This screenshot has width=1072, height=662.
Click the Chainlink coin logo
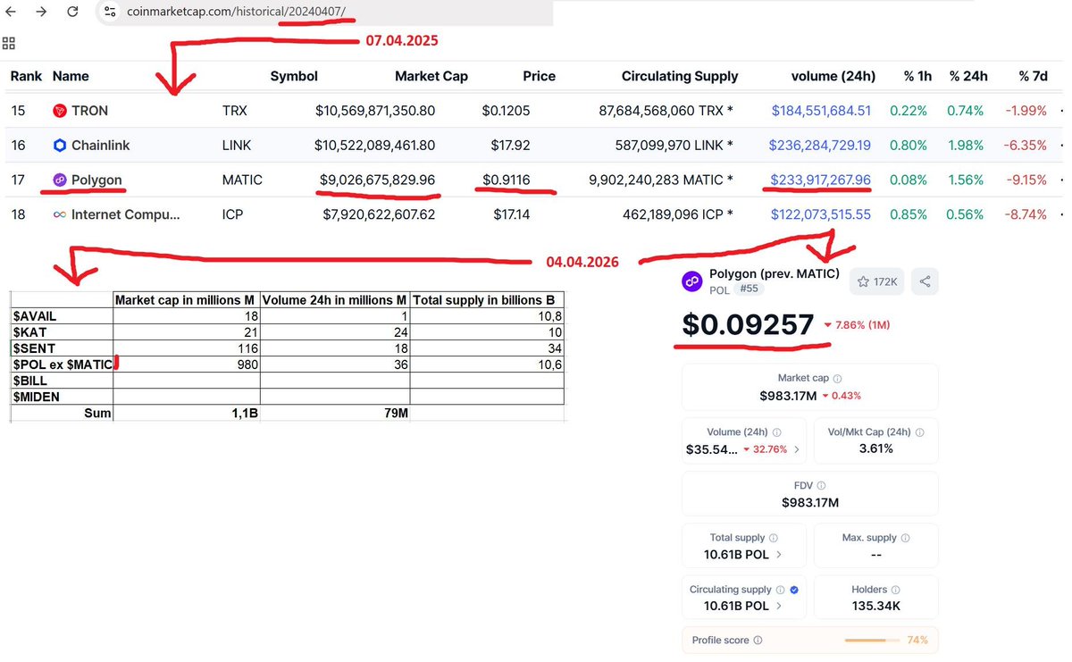point(60,146)
